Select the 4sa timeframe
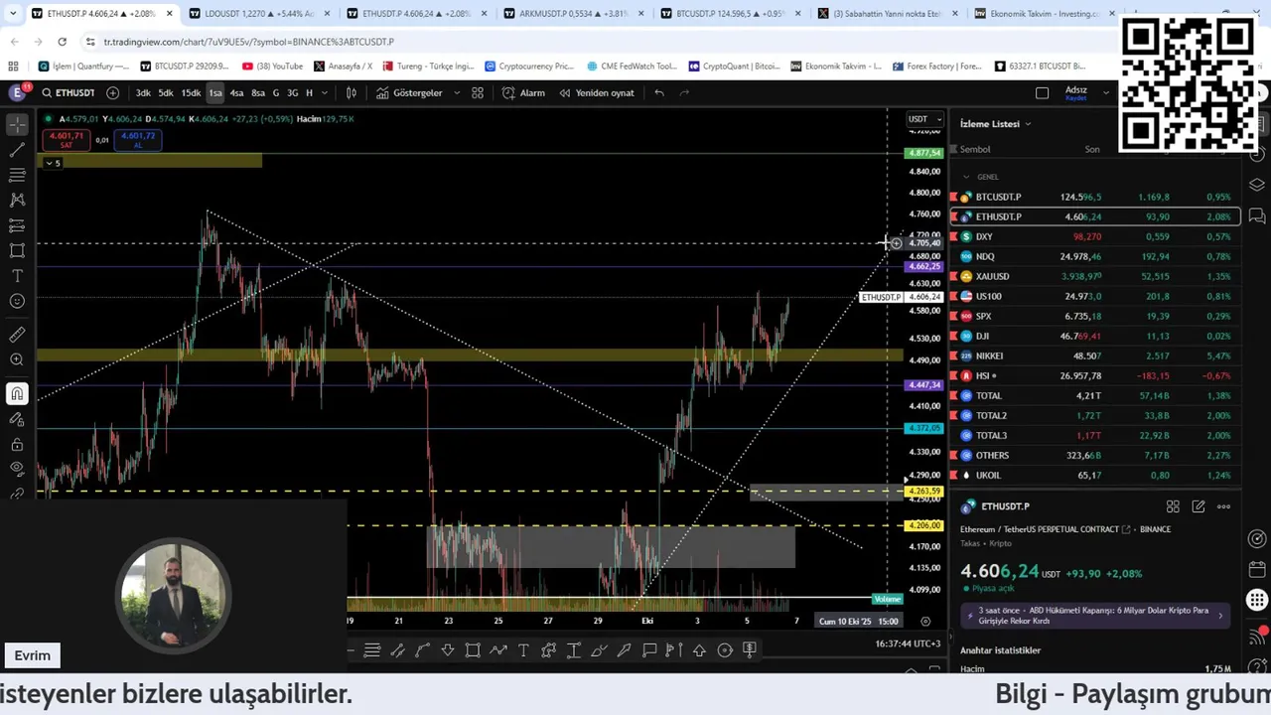The width and height of the screenshot is (1271, 715). point(236,92)
